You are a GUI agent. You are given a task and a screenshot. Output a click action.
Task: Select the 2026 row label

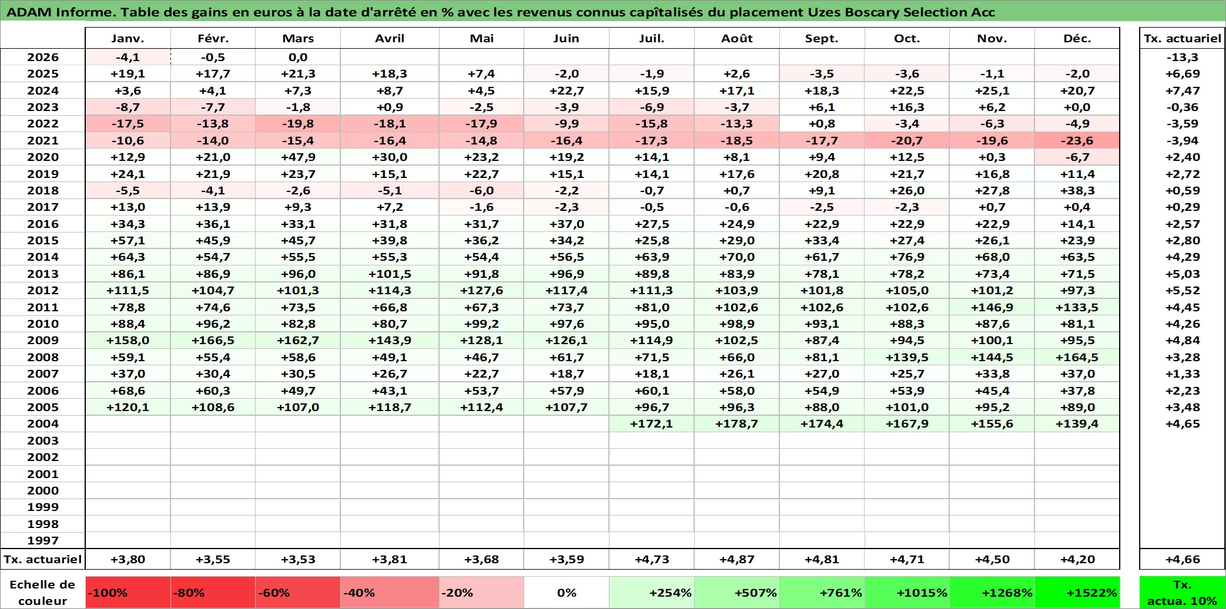(x=43, y=57)
